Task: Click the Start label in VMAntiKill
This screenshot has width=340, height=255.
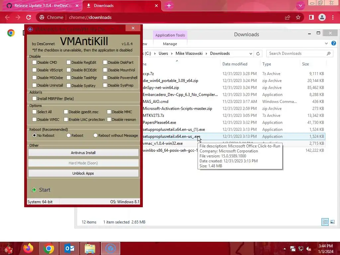Action: pyautogui.click(x=45, y=190)
